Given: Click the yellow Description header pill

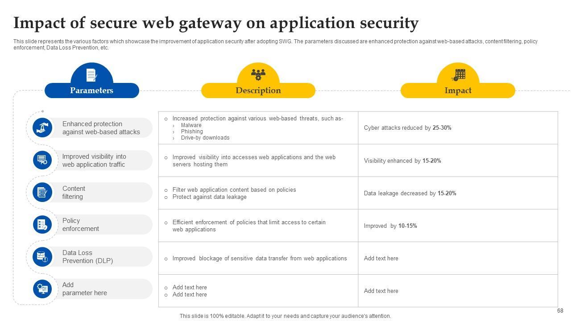Looking at the screenshot, I should pos(258,91).
